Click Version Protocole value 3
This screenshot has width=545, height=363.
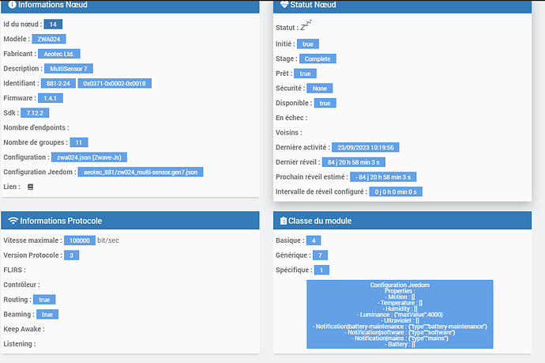72,255
